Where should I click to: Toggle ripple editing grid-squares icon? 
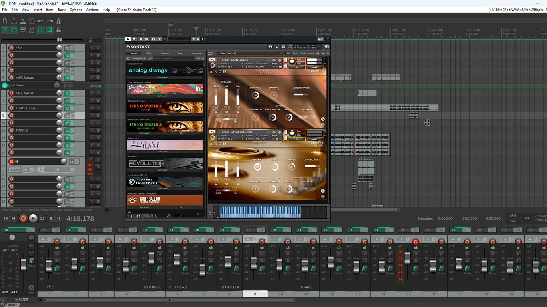(x=23, y=30)
